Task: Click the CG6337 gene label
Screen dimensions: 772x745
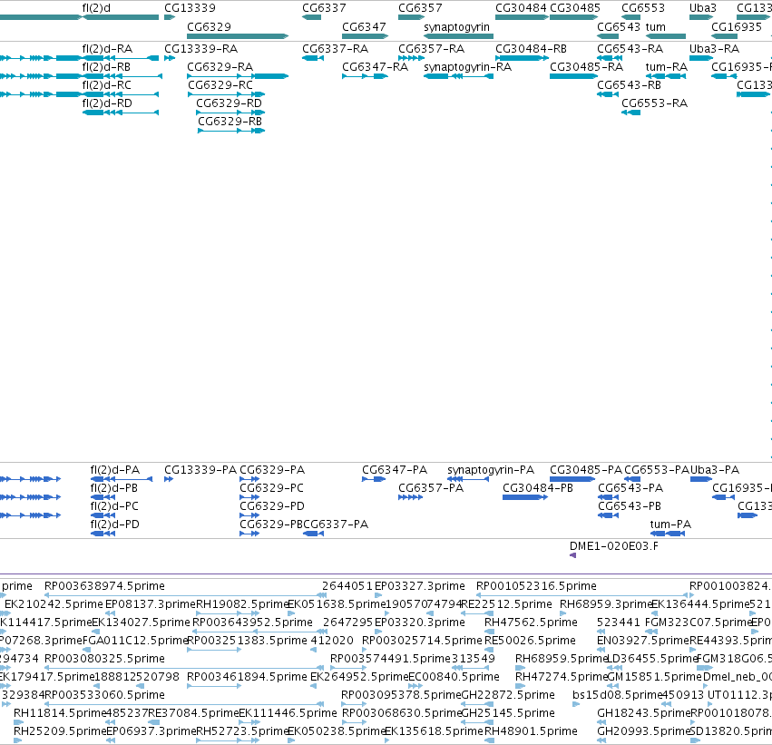Action: (x=324, y=8)
